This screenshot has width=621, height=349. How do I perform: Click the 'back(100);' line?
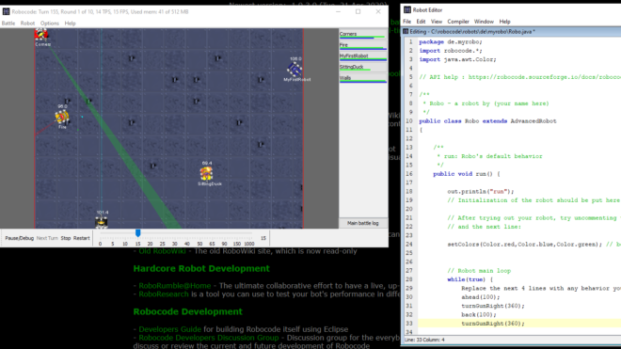pyautogui.click(x=479, y=315)
